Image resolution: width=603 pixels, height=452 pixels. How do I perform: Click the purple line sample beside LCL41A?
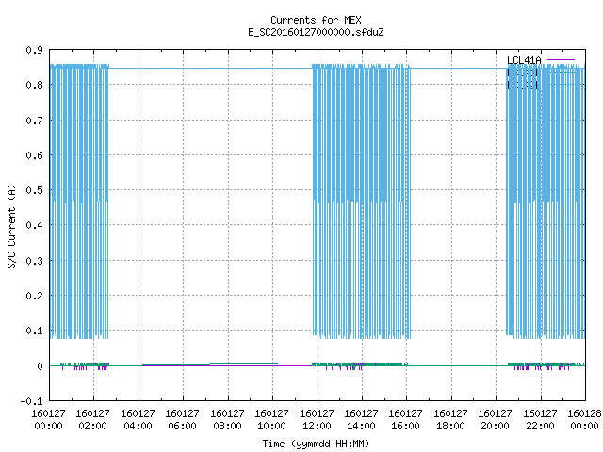coord(561,60)
